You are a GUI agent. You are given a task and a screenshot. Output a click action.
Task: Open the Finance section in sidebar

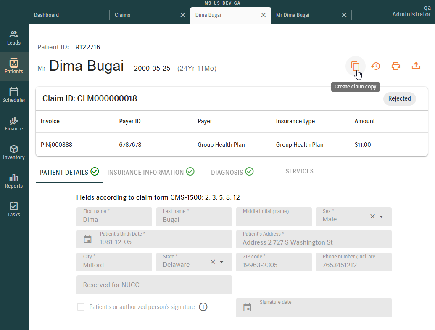[14, 124]
